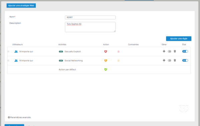Image resolution: width=200 pixels, height=126 pixels.
Task: Click the Ajouter une stratégie Web button
Action: pos(21,5)
